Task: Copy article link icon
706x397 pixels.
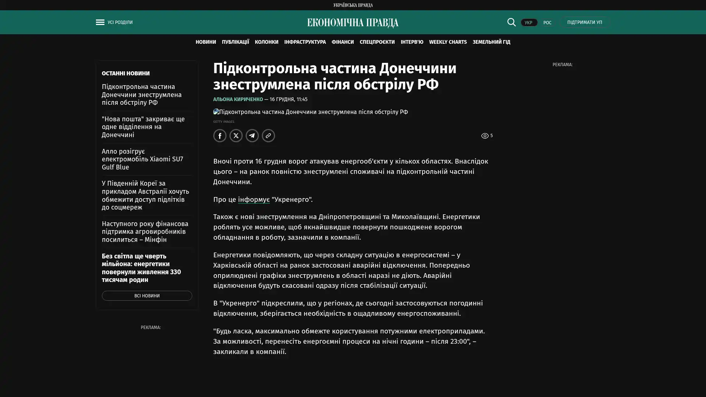Action: [x=268, y=136]
